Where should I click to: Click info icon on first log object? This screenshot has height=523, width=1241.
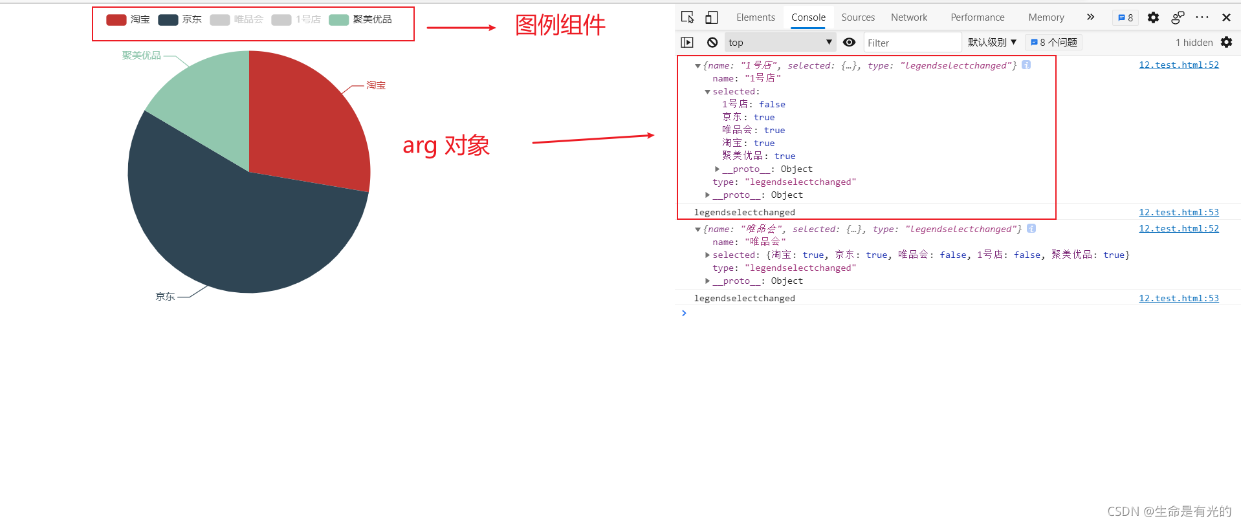1026,65
